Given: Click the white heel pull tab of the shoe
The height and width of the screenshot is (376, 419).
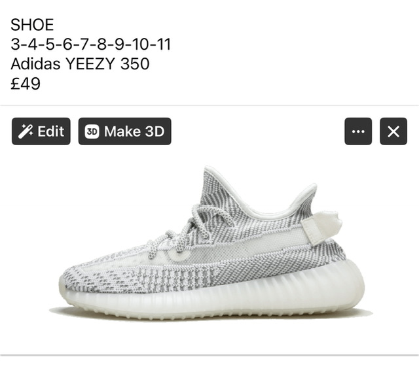Looking at the screenshot, I should click(x=322, y=227).
